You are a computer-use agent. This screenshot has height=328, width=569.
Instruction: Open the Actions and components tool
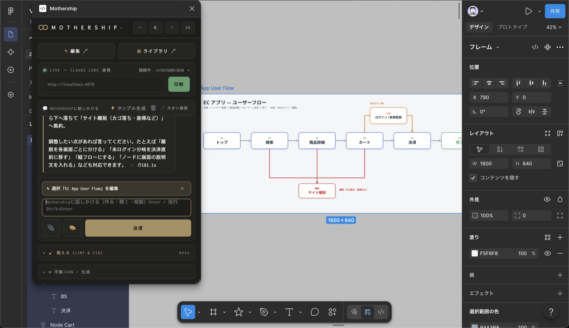pyautogui.click(x=333, y=312)
